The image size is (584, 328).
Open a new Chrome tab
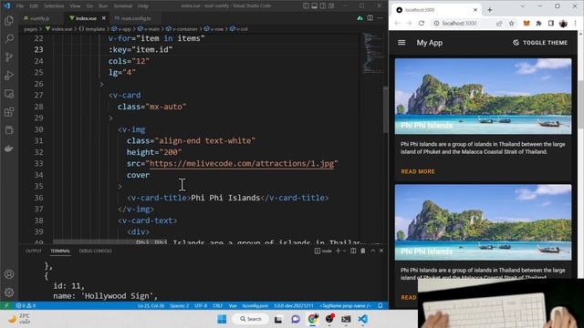tap(489, 10)
